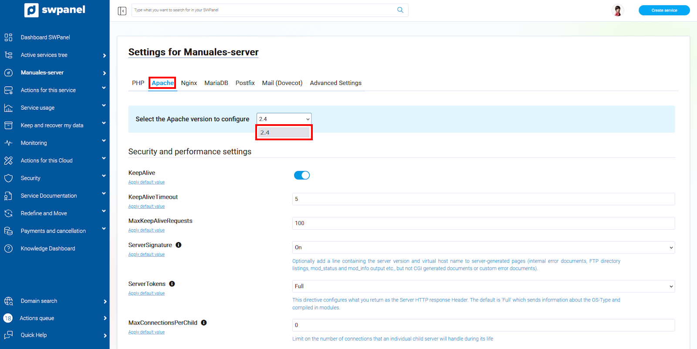Click Apply default value under KeepAliveTimeout
Viewport: 697px width, 349px height.
[x=146, y=207]
